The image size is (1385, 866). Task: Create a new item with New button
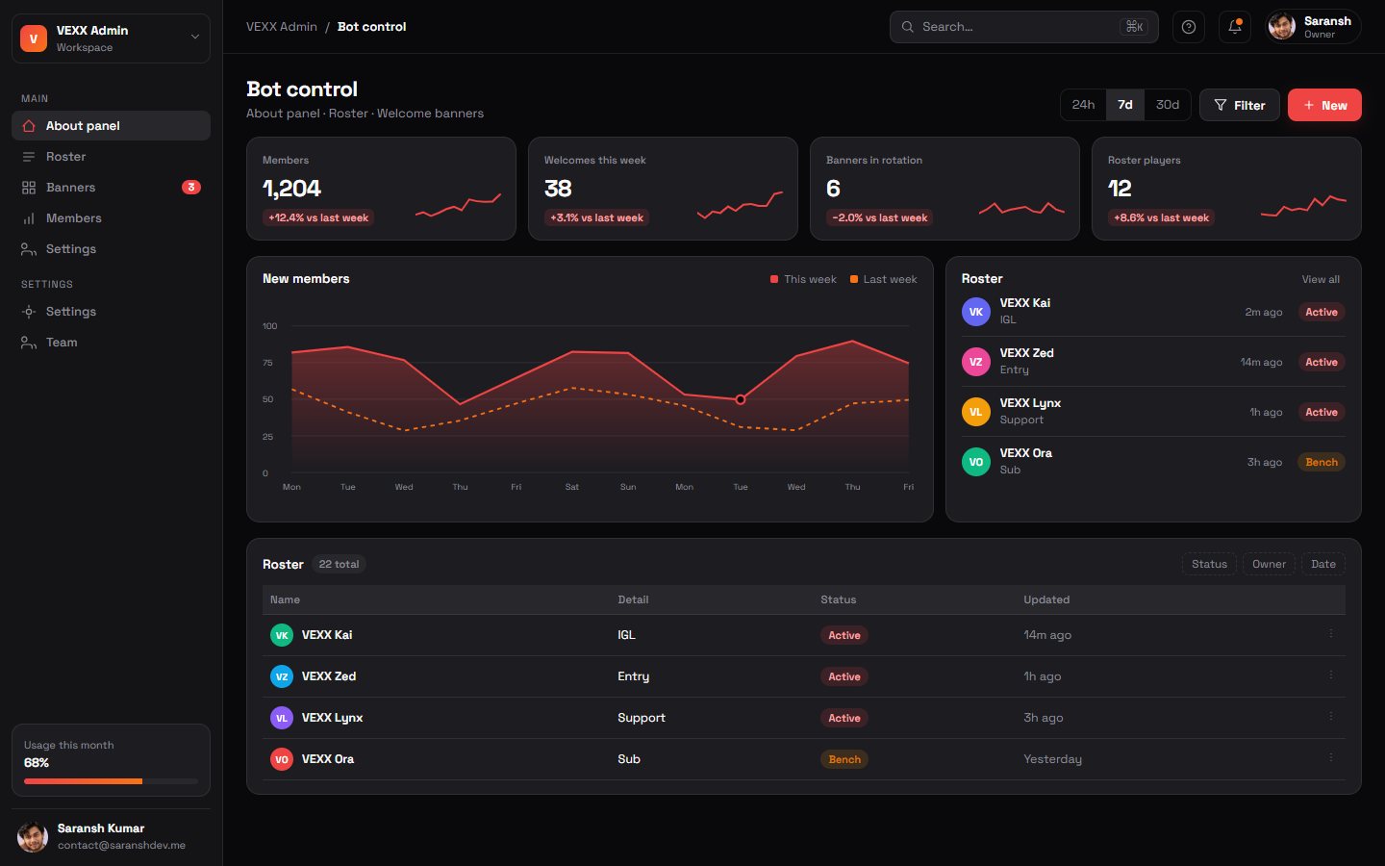coord(1324,105)
